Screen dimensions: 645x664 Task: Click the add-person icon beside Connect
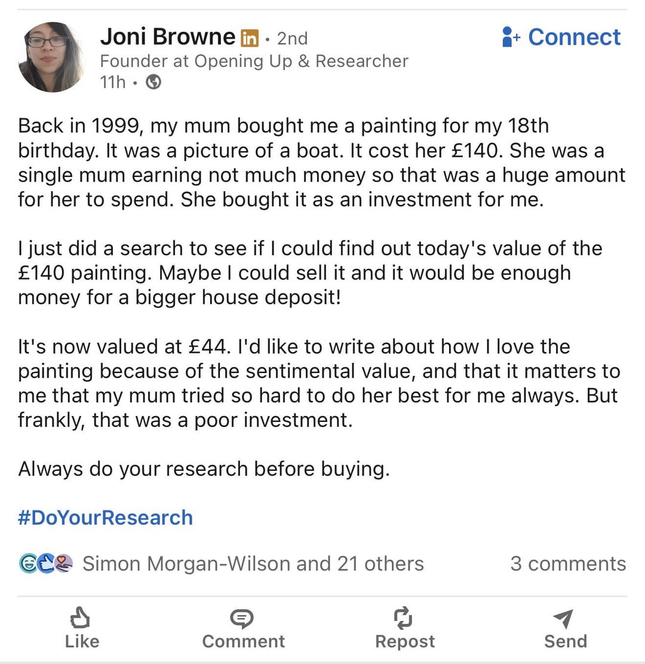pyautogui.click(x=511, y=37)
